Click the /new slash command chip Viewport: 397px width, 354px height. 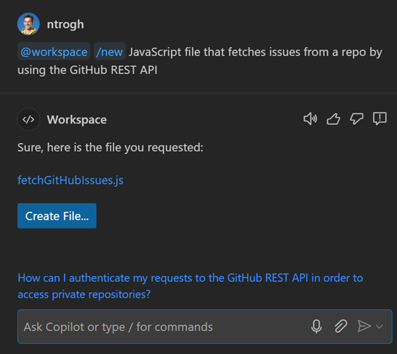tap(109, 52)
